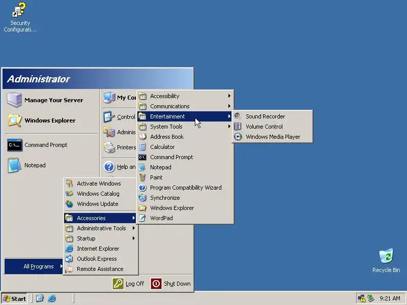This screenshot has width=407, height=305.
Task: Expand the Accessibility submenu arrow
Action: 229,96
